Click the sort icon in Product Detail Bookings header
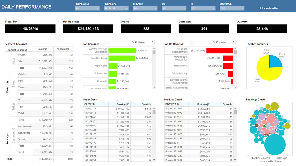Image resolution: width=296 pixels, height=166 pixels. click(x=208, y=104)
